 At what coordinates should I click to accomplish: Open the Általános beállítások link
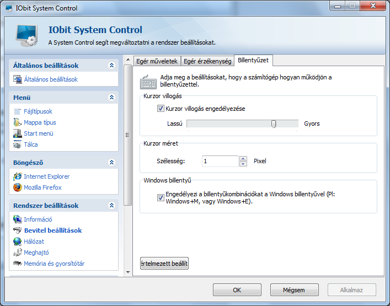51,79
